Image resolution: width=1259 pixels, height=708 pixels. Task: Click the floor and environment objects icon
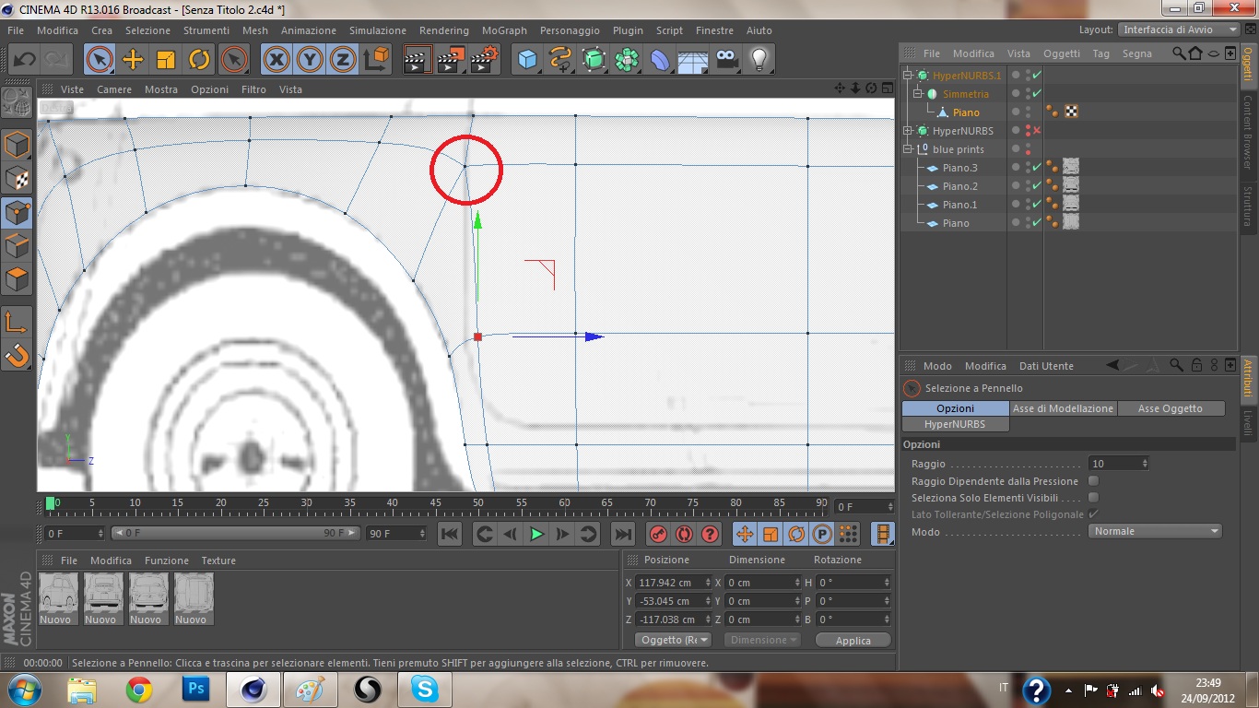point(693,60)
